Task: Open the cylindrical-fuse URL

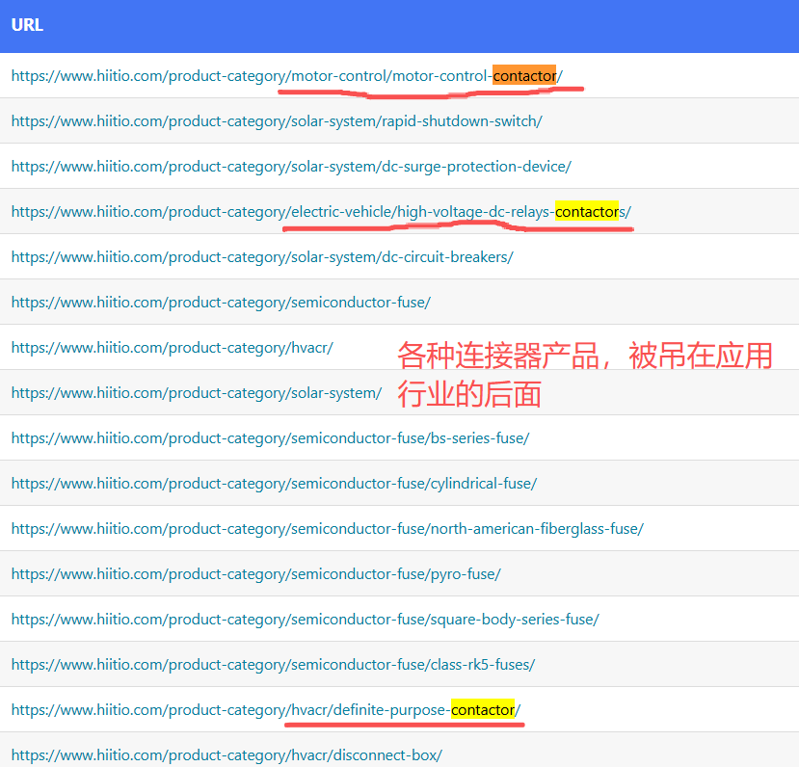Action: (x=274, y=484)
